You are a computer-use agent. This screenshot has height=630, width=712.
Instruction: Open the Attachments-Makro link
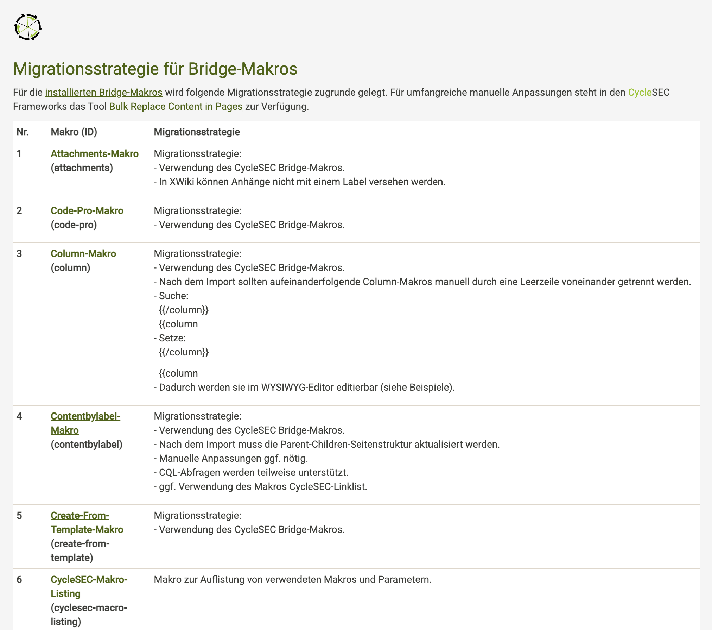[x=94, y=153]
